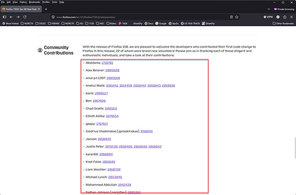The width and height of the screenshot is (296, 195).
Task: Open amar.p.t.1397's bug link 2003168
Action: 113,78
